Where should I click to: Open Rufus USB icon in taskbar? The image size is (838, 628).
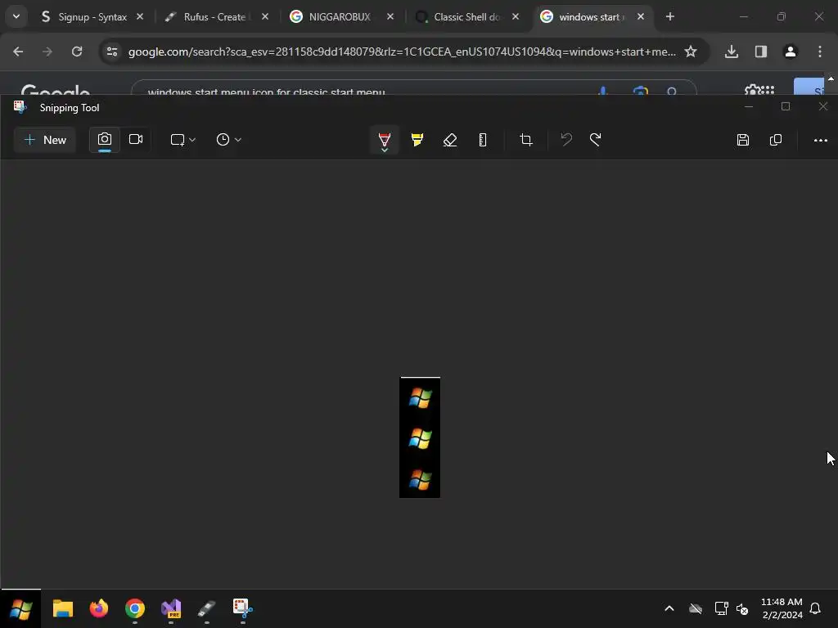[207, 608]
